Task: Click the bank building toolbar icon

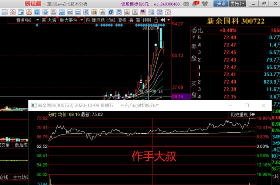Action: pyautogui.click(x=102, y=12)
